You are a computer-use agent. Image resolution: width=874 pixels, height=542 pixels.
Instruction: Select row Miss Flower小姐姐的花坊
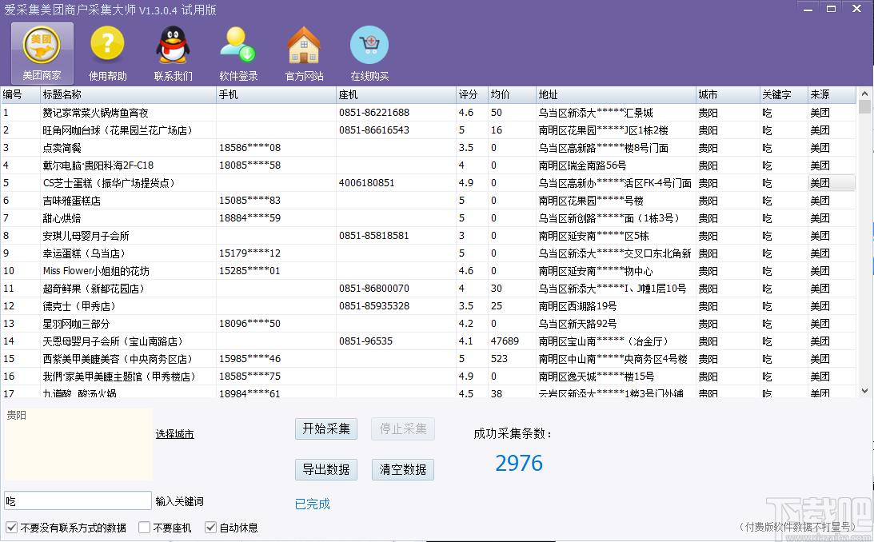tap(428, 271)
